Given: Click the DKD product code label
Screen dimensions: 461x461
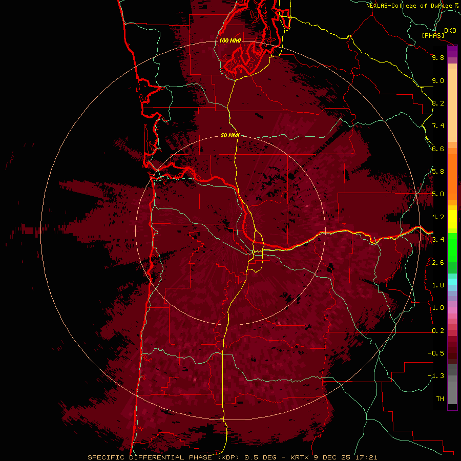Looking at the screenshot, I should [450, 30].
